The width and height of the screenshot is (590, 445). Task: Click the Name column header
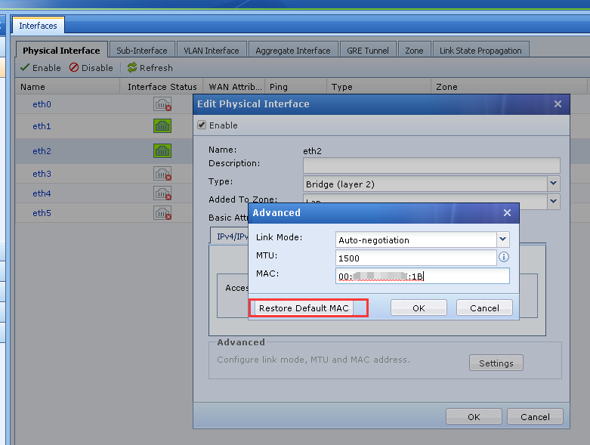(68, 87)
